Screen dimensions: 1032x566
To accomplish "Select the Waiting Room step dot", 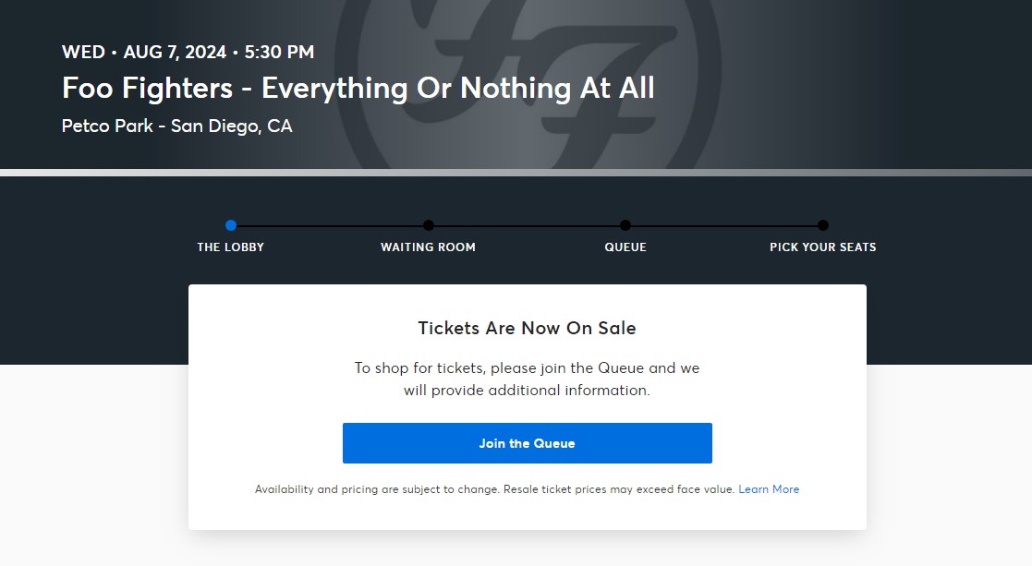I will click(429, 225).
